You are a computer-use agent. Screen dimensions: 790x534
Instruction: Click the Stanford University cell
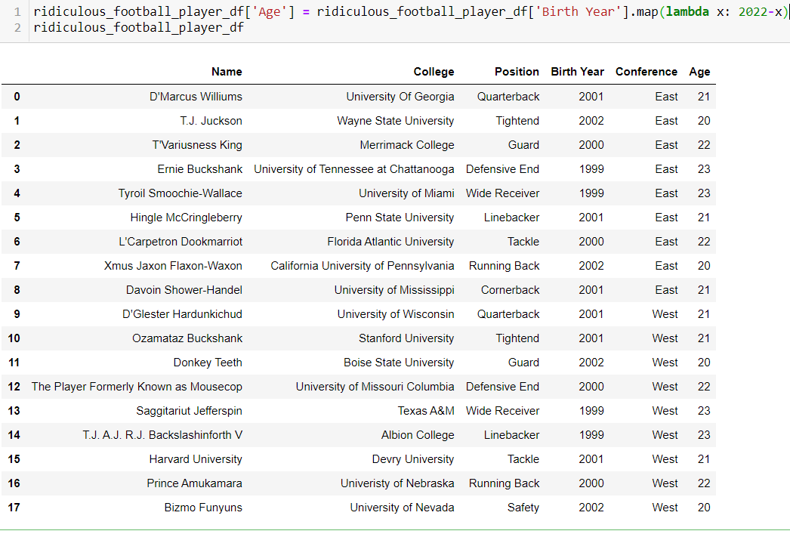[x=406, y=338]
